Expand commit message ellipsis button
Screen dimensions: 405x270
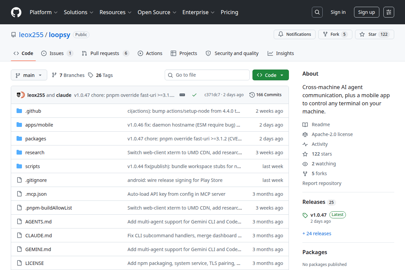(x=182, y=95)
